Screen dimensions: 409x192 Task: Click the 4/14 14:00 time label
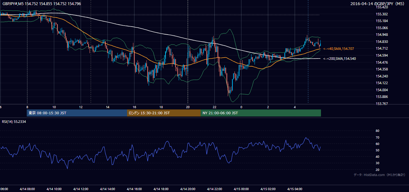click(x=108, y=189)
